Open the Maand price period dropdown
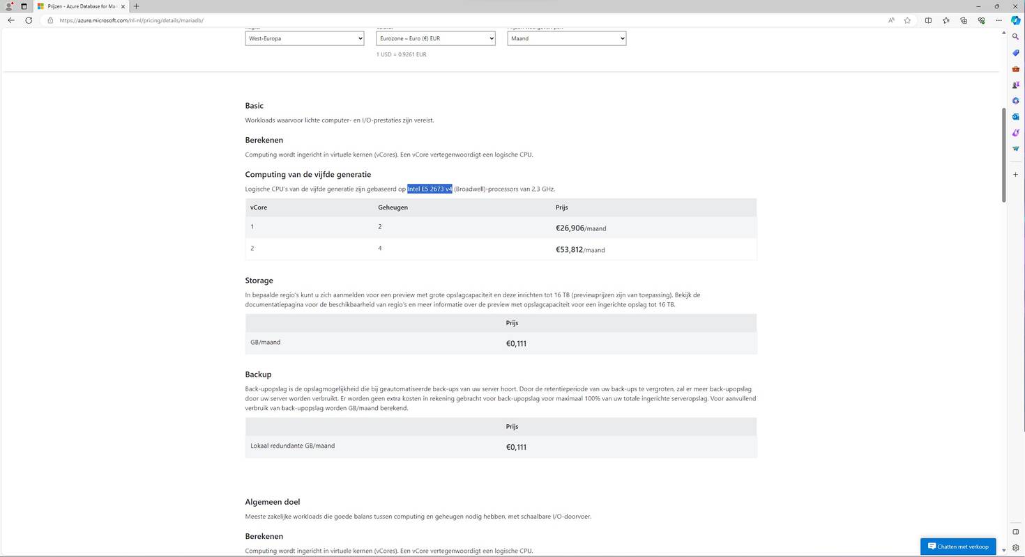Image resolution: width=1025 pixels, height=557 pixels. point(567,38)
